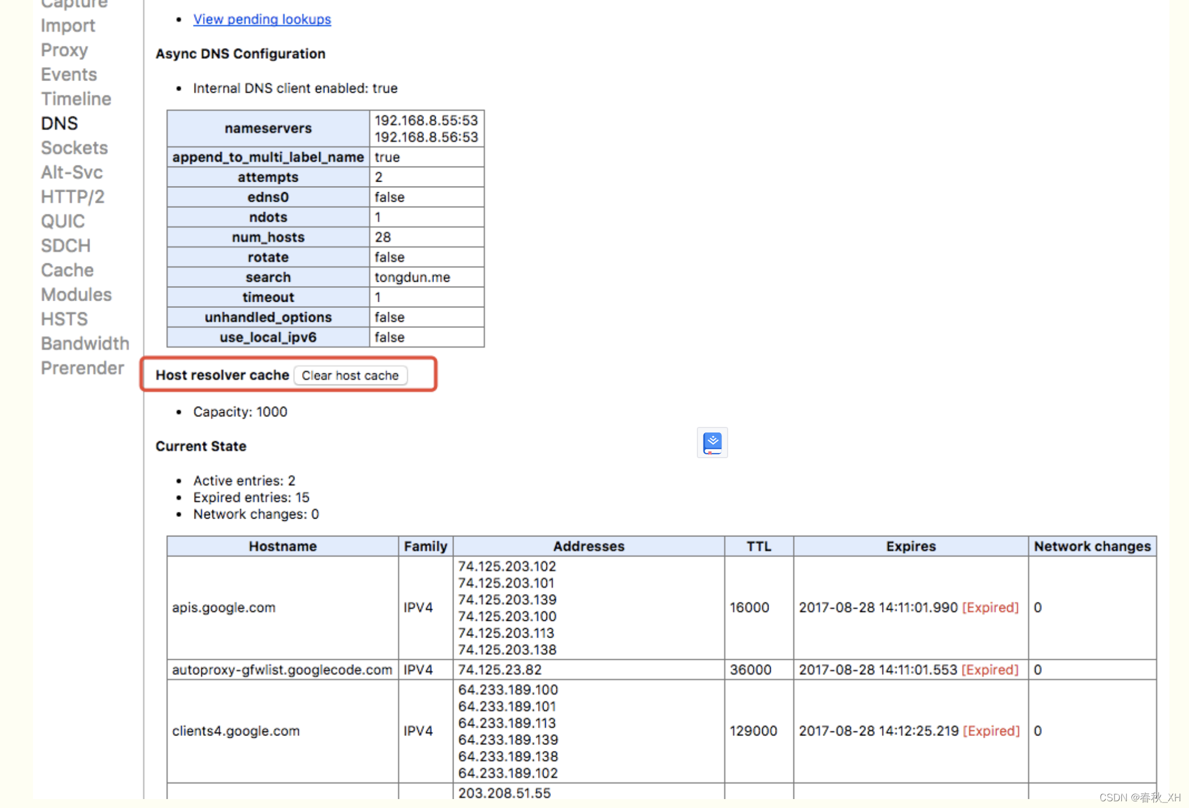Go to the Timeline tab

(x=76, y=99)
